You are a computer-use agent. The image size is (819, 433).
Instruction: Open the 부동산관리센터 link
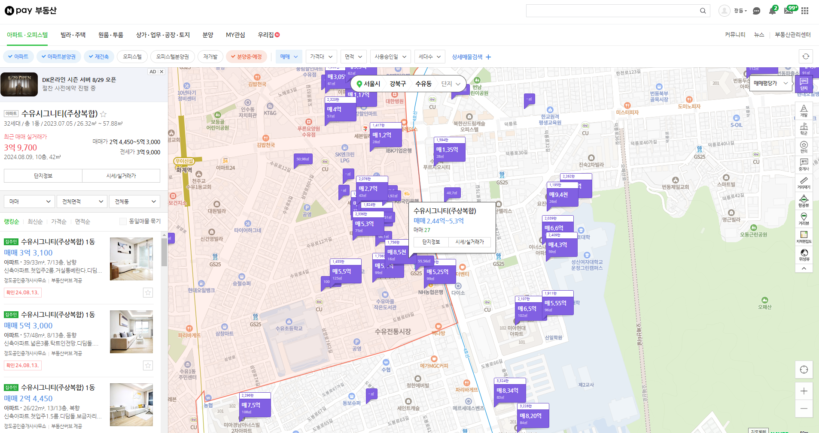pos(793,35)
